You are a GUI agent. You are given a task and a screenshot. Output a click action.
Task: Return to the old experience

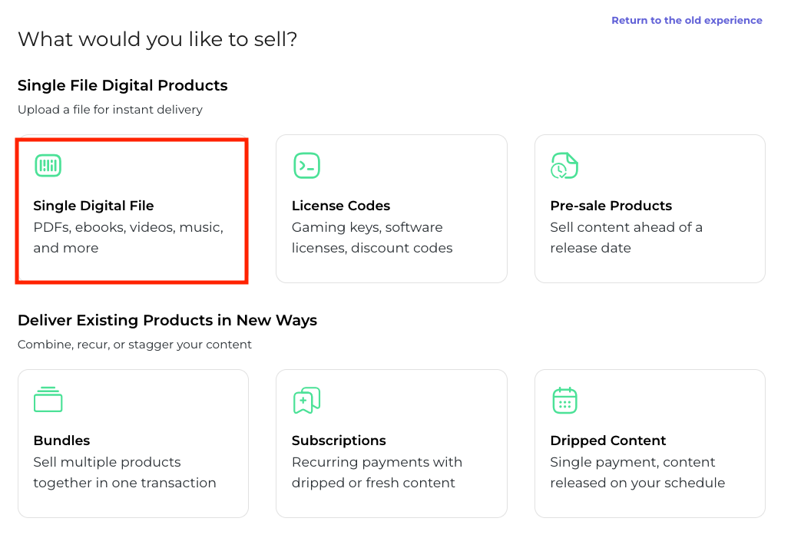687,21
